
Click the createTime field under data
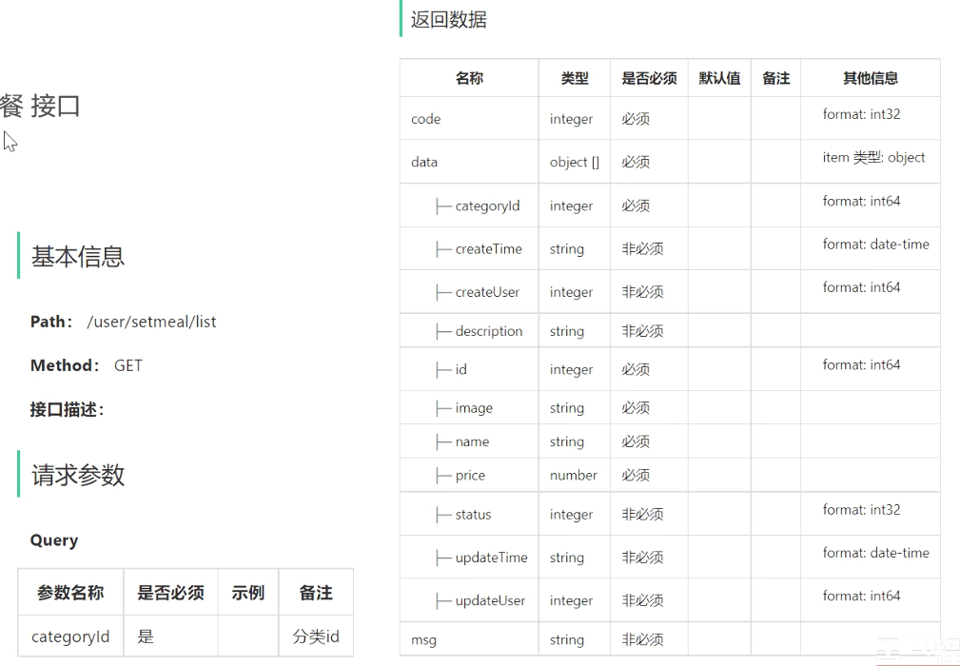[488, 249]
